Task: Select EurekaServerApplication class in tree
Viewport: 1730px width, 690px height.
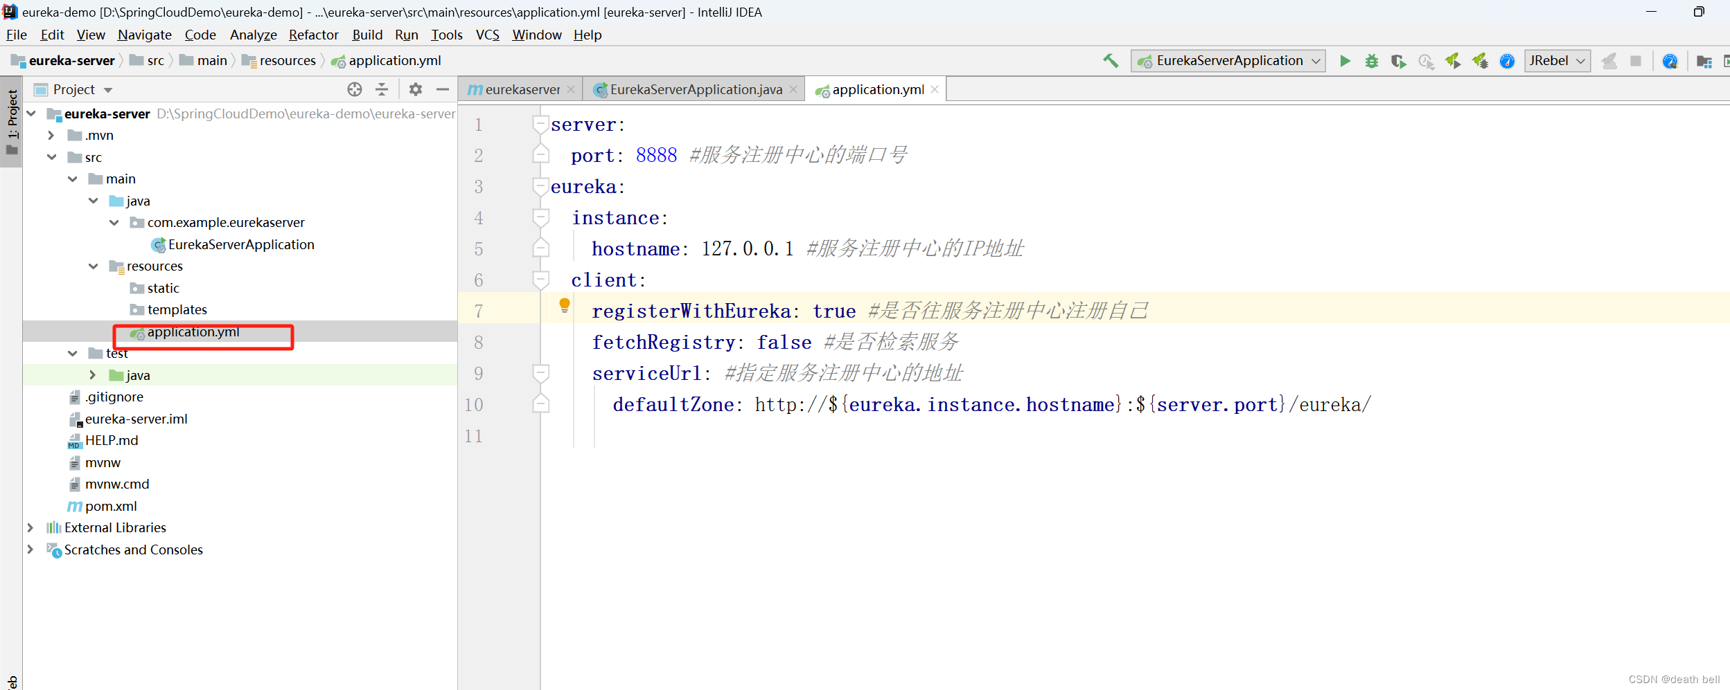Action: point(240,244)
